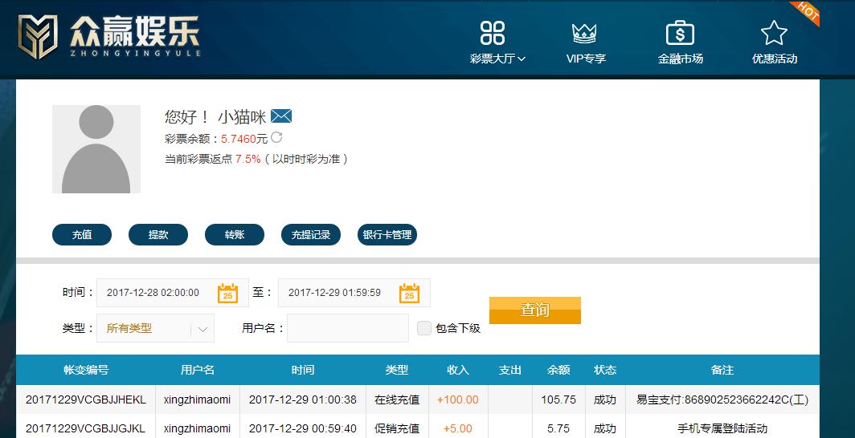The height and width of the screenshot is (438, 855).
Task: Click the 充值 button
Action: point(82,235)
